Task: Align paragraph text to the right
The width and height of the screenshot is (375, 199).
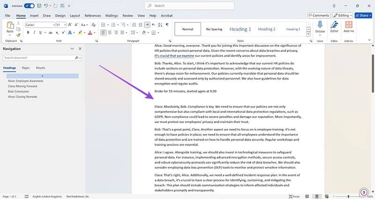Action: pyautogui.click(x=116, y=32)
